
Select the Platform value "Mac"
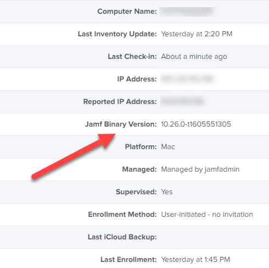click(x=168, y=147)
